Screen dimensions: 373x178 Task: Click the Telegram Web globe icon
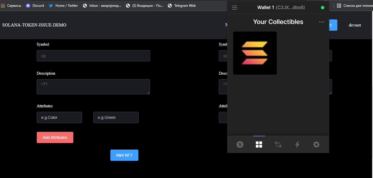(170, 6)
